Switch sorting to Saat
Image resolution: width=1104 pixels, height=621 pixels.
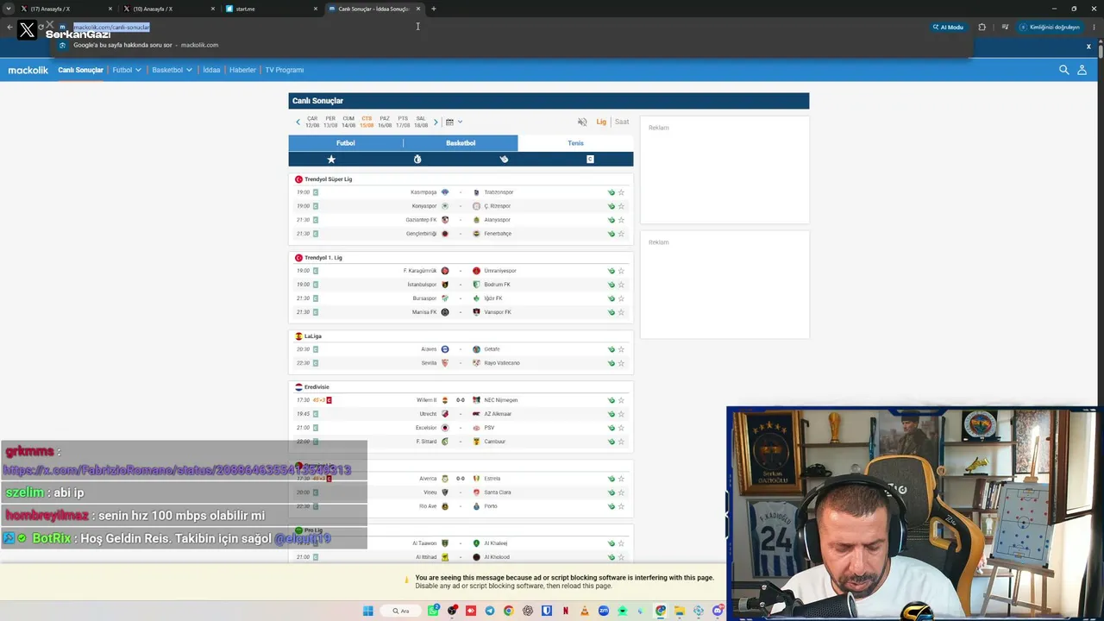[622, 122]
